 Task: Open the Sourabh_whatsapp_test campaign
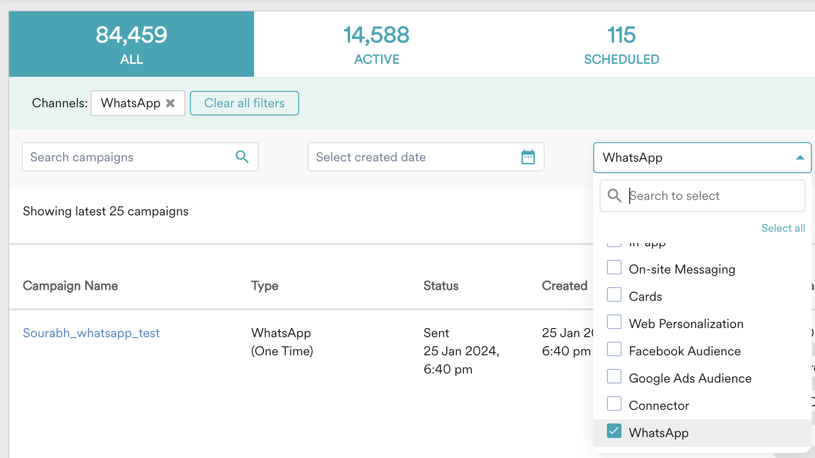coord(91,333)
